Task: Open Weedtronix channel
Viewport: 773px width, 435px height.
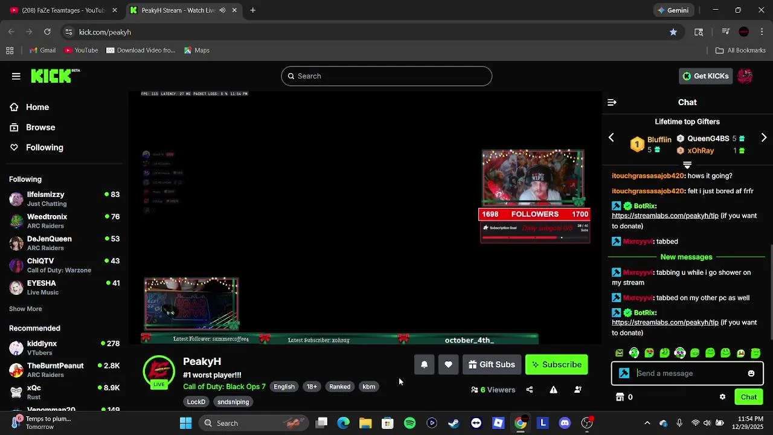Action: pos(64,221)
